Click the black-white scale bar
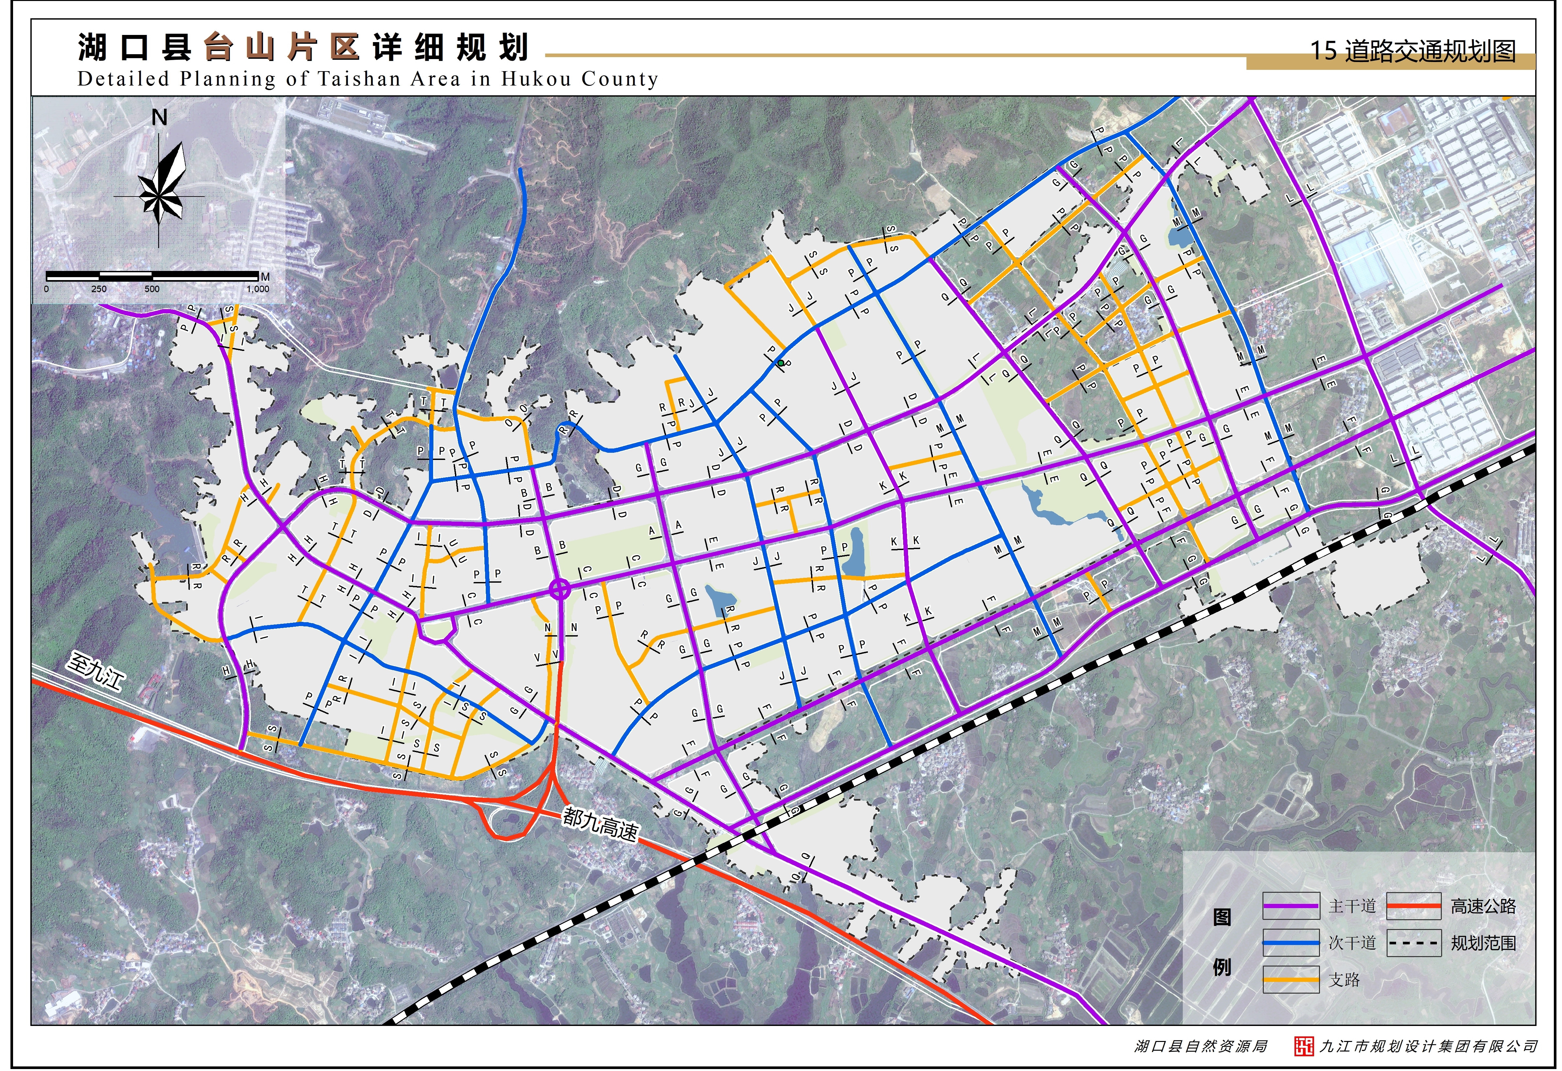This screenshot has height=1071, width=1562. [x=152, y=276]
